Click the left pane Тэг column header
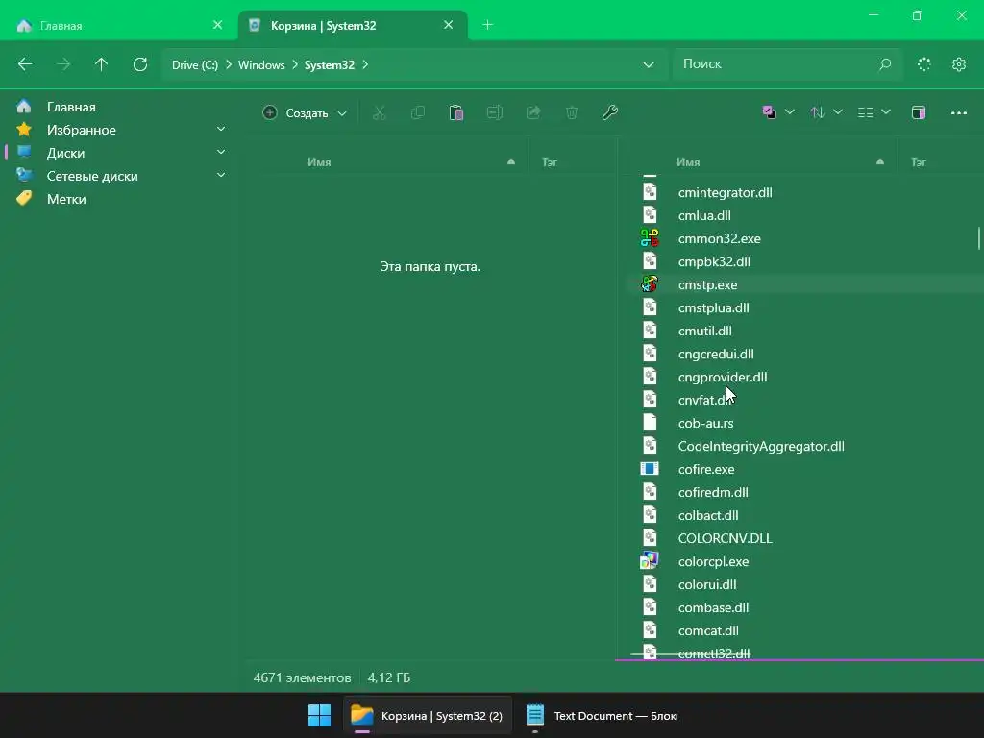The height and width of the screenshot is (738, 984). point(550,161)
